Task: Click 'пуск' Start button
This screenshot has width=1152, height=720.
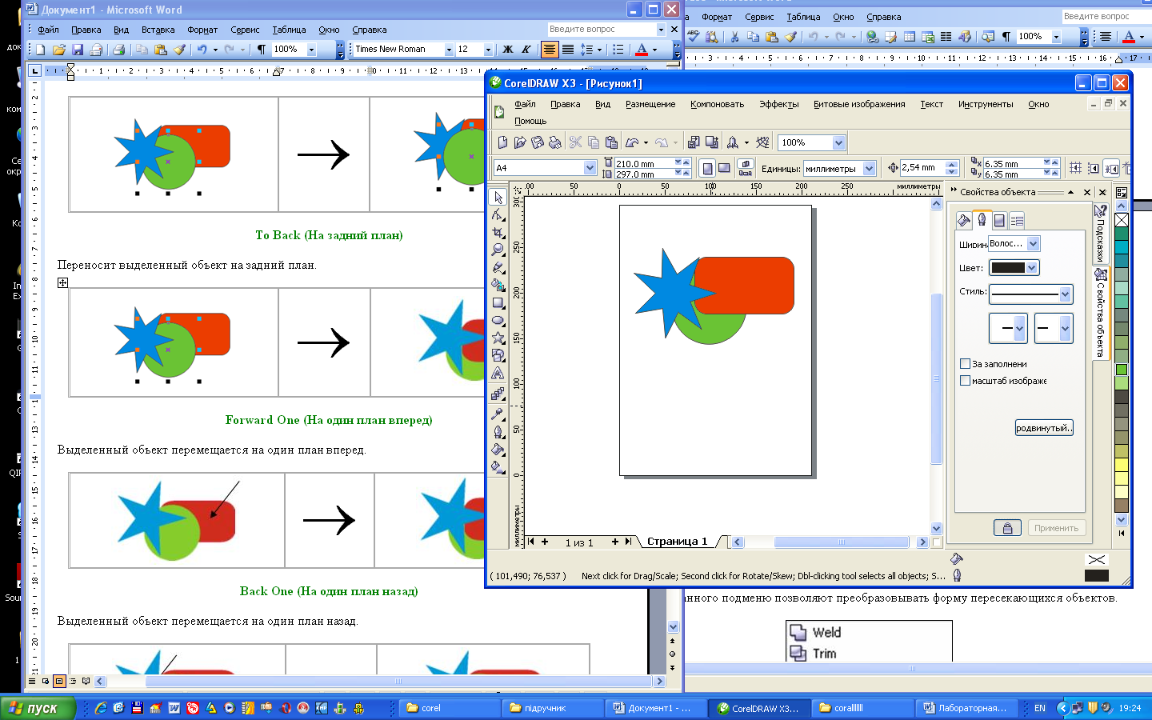Action: (x=38, y=708)
